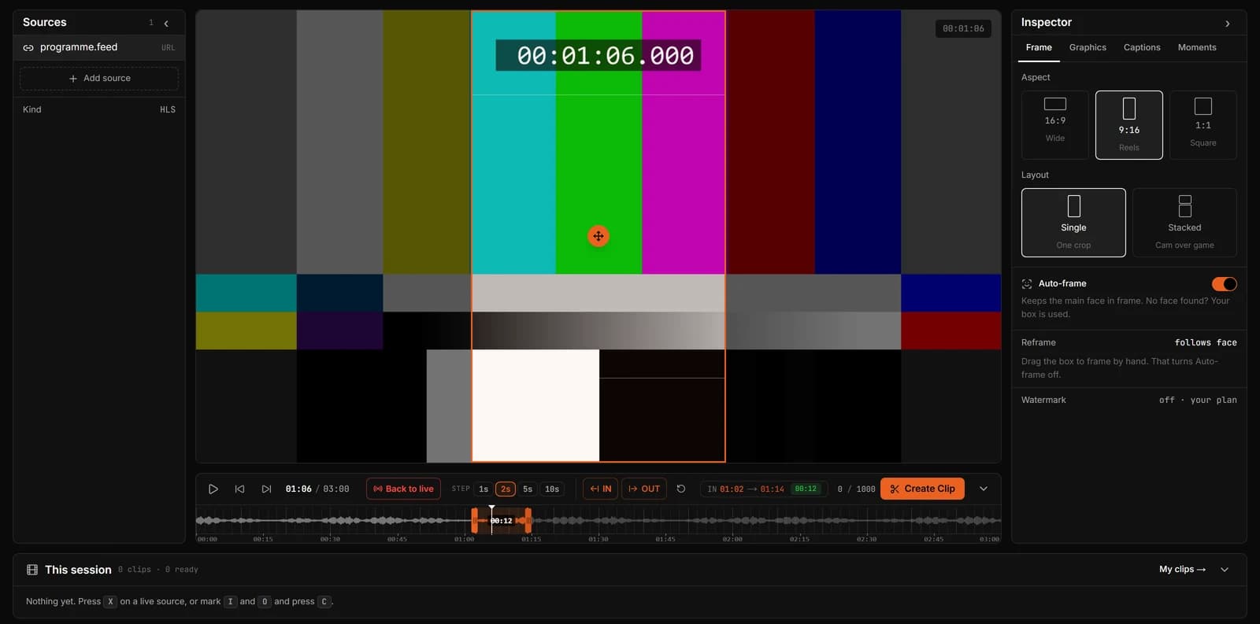Click Add source button

click(99, 79)
